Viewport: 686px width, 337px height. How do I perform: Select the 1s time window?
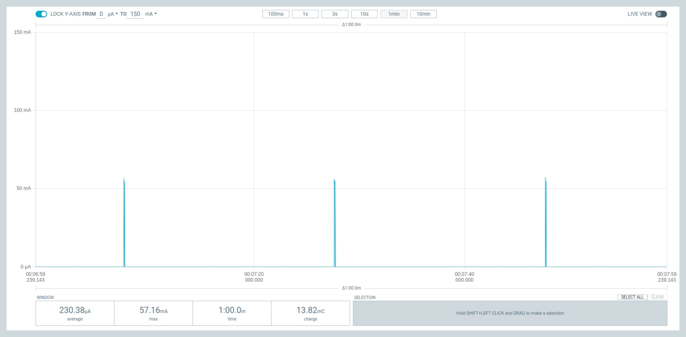(x=305, y=14)
